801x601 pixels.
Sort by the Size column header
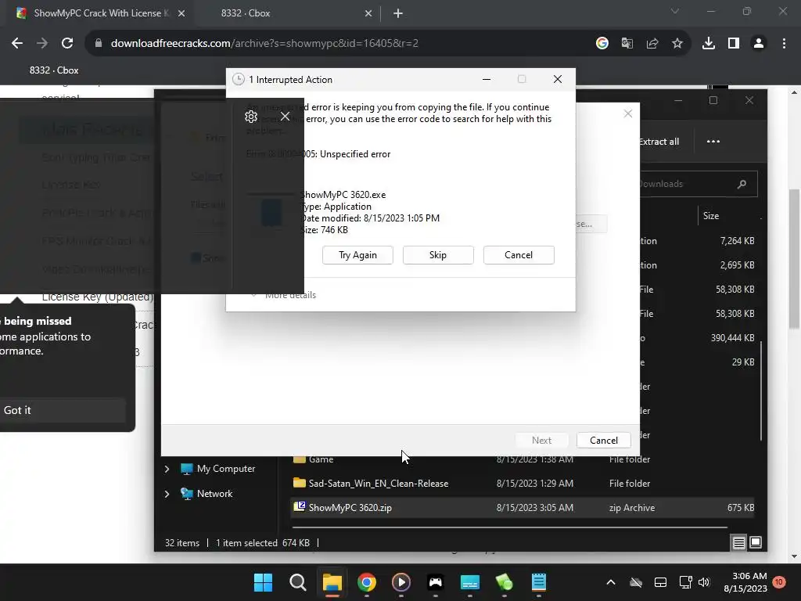point(710,216)
